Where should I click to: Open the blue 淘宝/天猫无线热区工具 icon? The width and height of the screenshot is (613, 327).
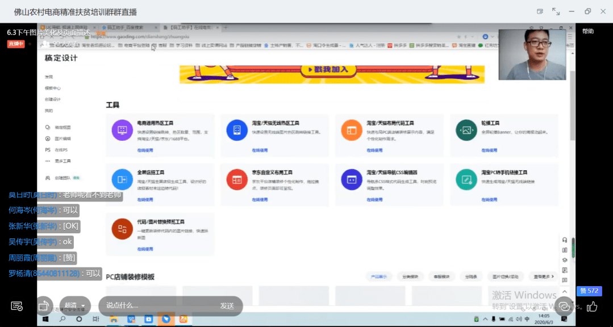(x=236, y=130)
